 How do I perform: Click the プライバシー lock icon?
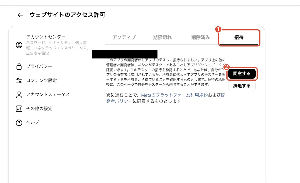click(19, 66)
